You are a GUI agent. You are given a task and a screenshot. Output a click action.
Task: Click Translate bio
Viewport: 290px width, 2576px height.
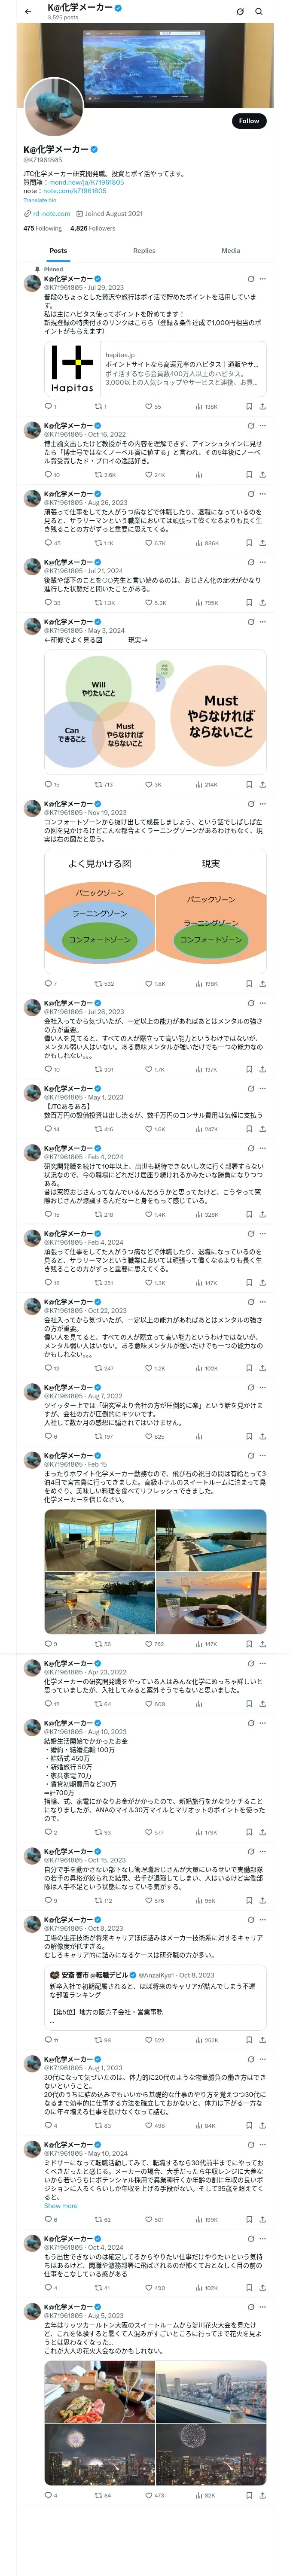tap(40, 200)
